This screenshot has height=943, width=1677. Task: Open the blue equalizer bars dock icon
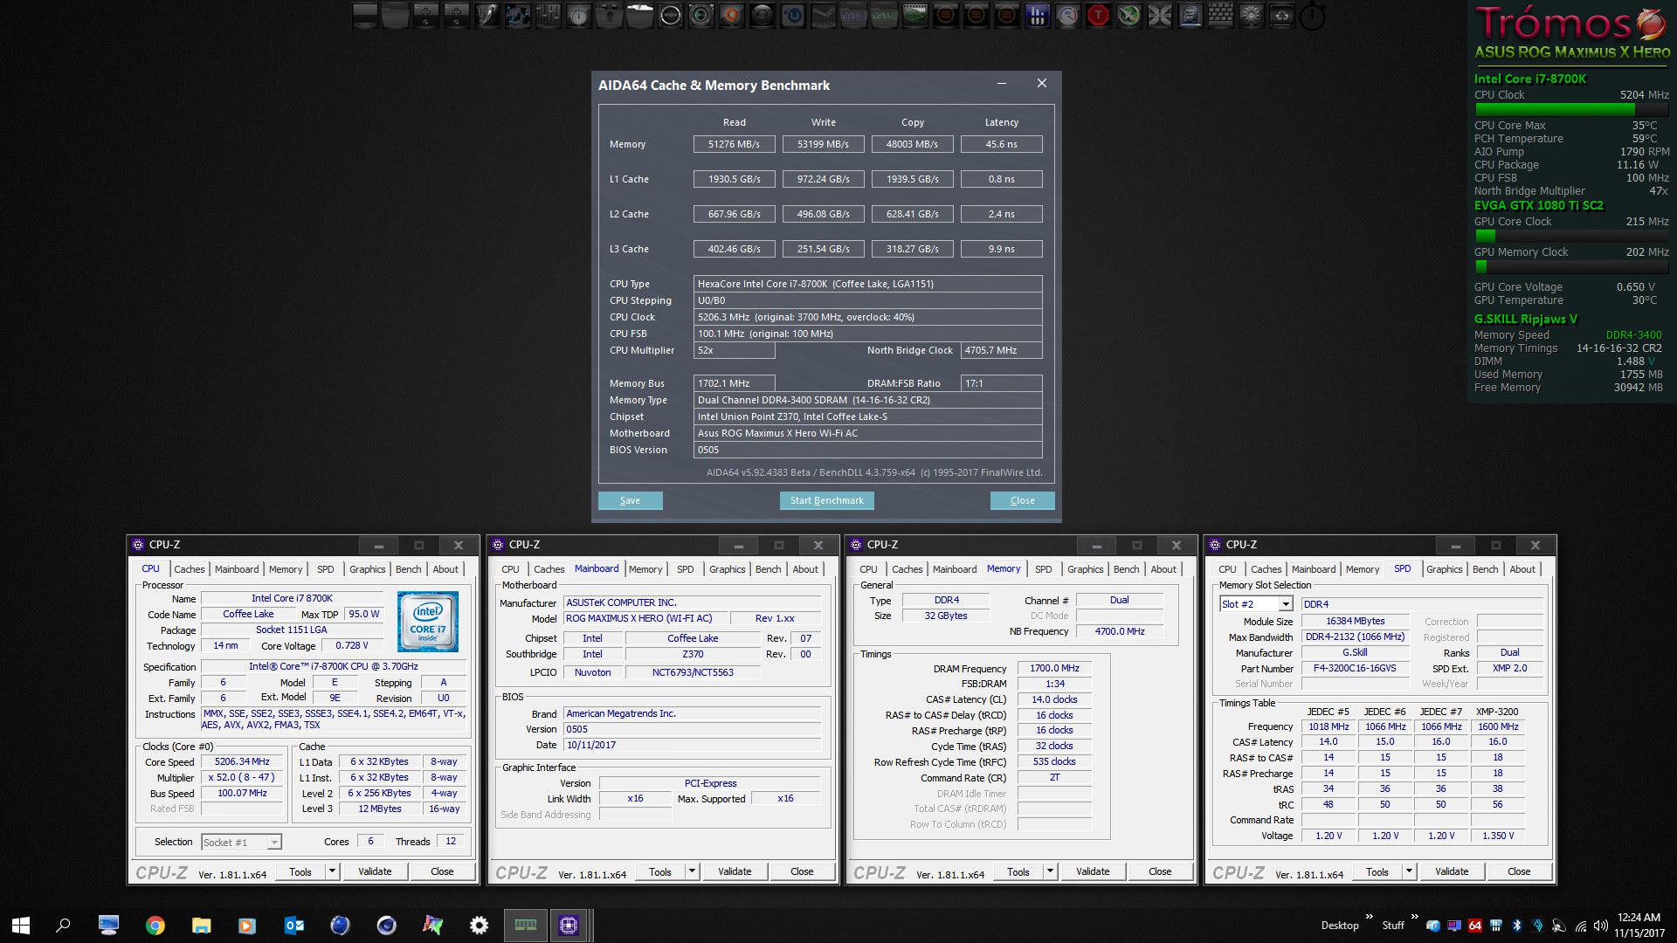point(1037,15)
